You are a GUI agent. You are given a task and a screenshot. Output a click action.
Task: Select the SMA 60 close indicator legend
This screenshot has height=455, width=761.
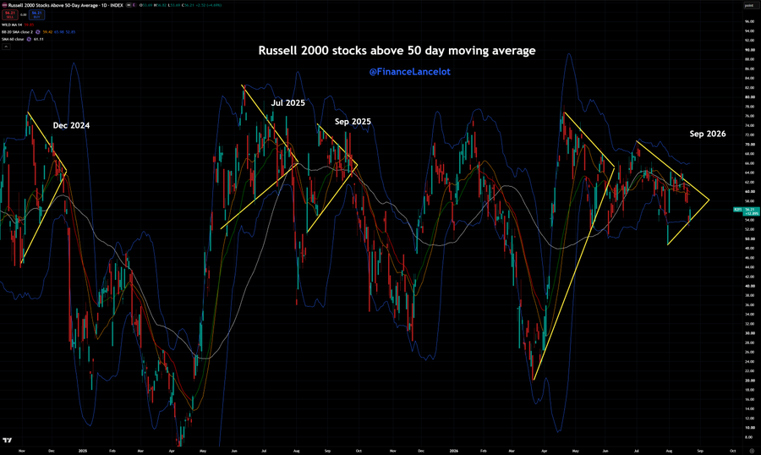coord(13,40)
